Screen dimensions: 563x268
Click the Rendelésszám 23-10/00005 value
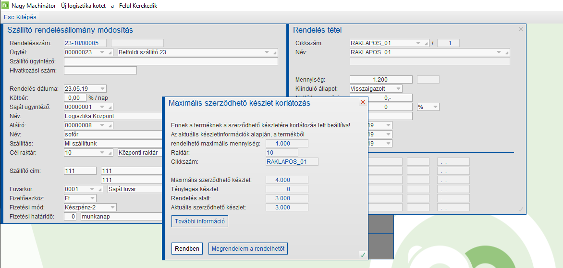(86, 43)
